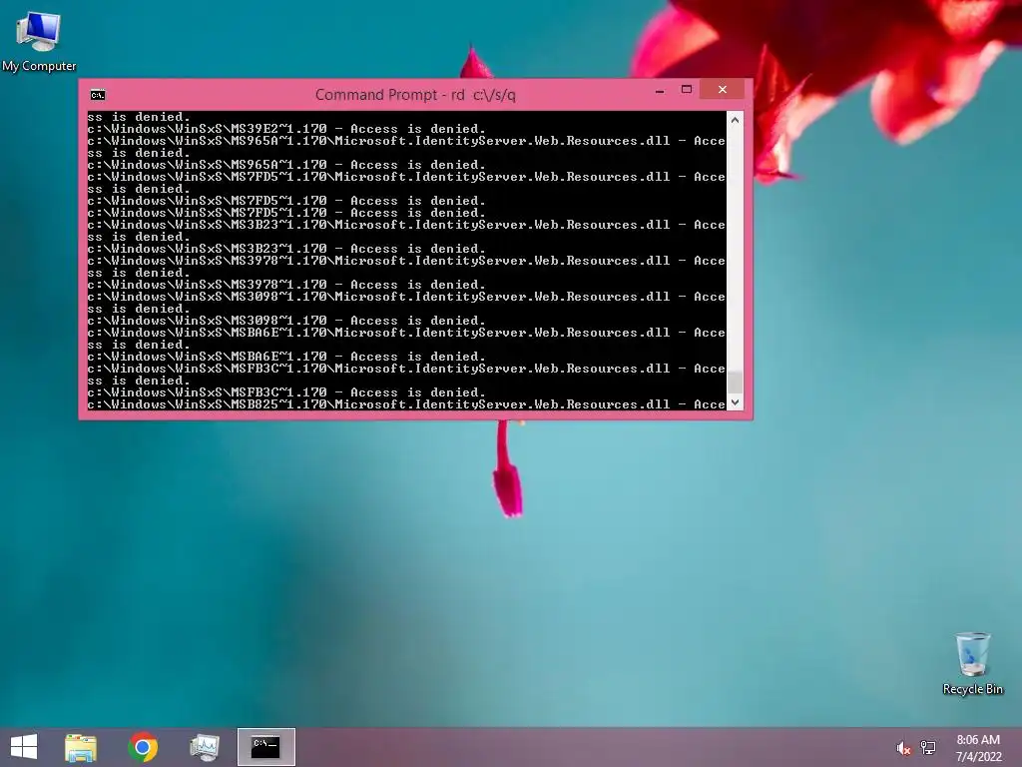The image size is (1022, 767).
Task: Open the network tray icon
Action: (x=928, y=748)
